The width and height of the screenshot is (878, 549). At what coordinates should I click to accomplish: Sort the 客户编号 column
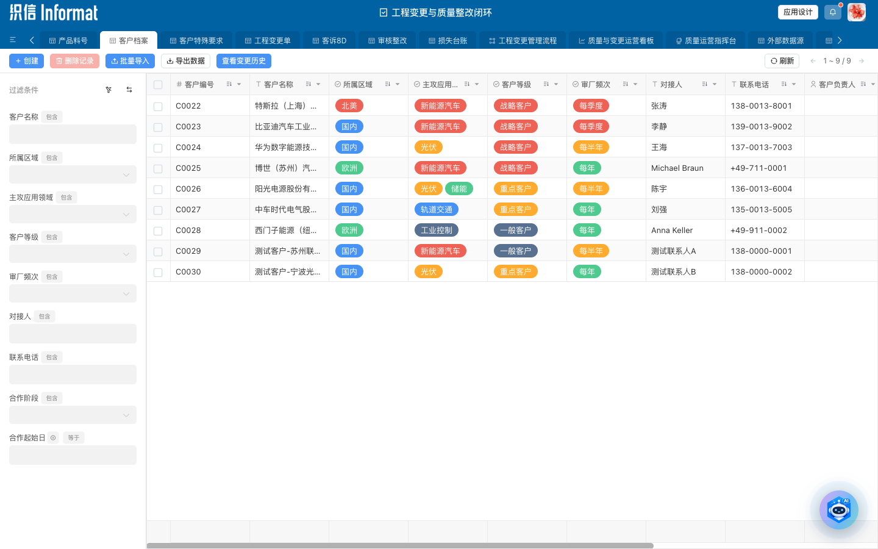(x=229, y=84)
